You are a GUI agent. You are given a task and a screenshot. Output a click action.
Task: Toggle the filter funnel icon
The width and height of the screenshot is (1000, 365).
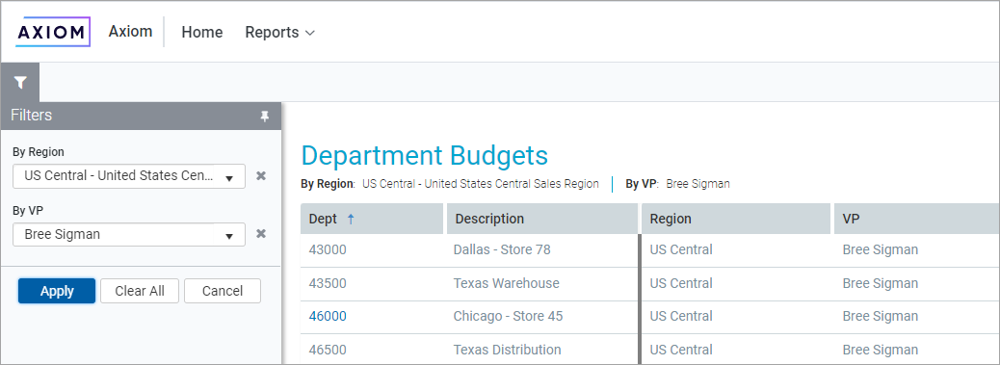(x=20, y=82)
